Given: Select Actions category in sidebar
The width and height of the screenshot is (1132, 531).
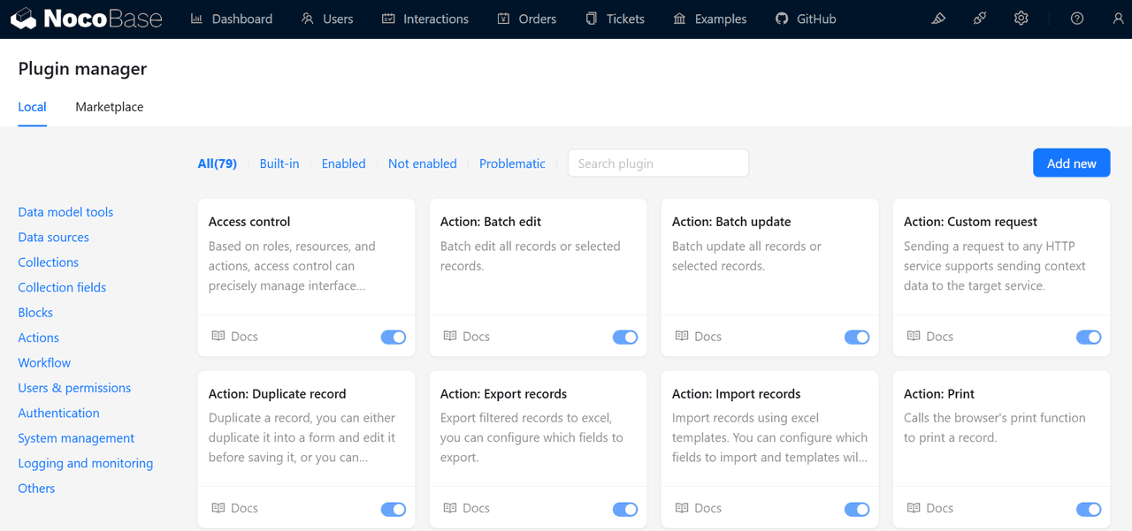Looking at the screenshot, I should pyautogui.click(x=39, y=338).
